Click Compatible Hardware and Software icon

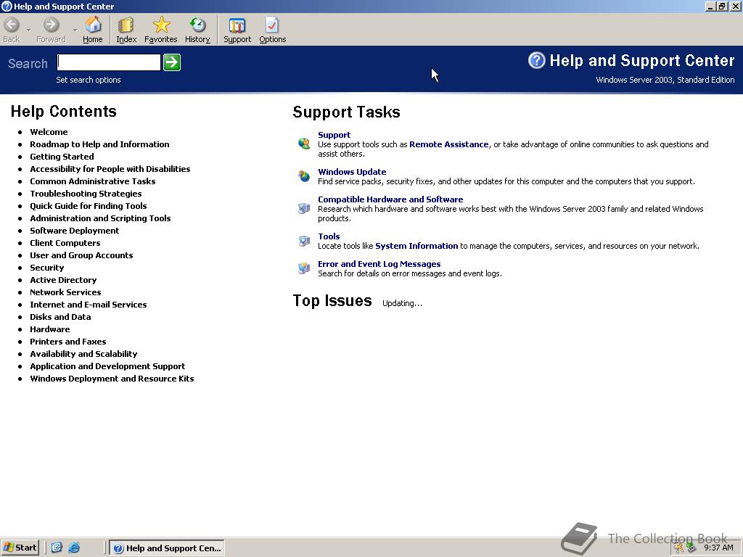304,208
